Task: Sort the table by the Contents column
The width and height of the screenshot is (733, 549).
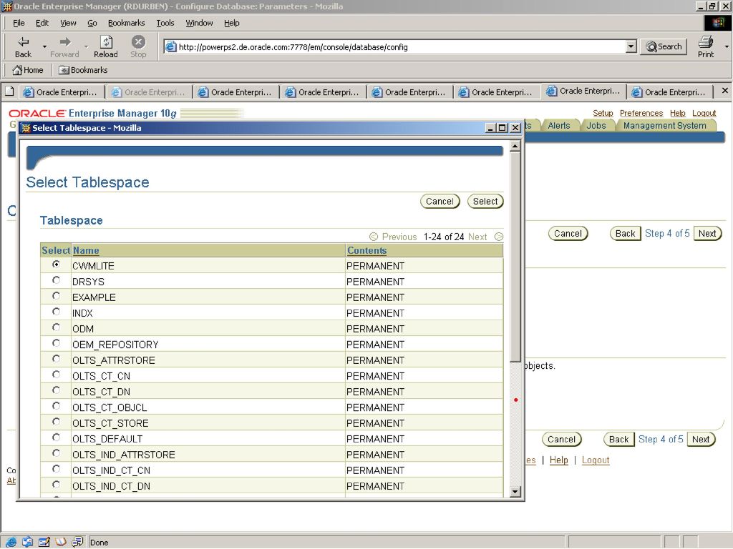Action: pyautogui.click(x=367, y=250)
